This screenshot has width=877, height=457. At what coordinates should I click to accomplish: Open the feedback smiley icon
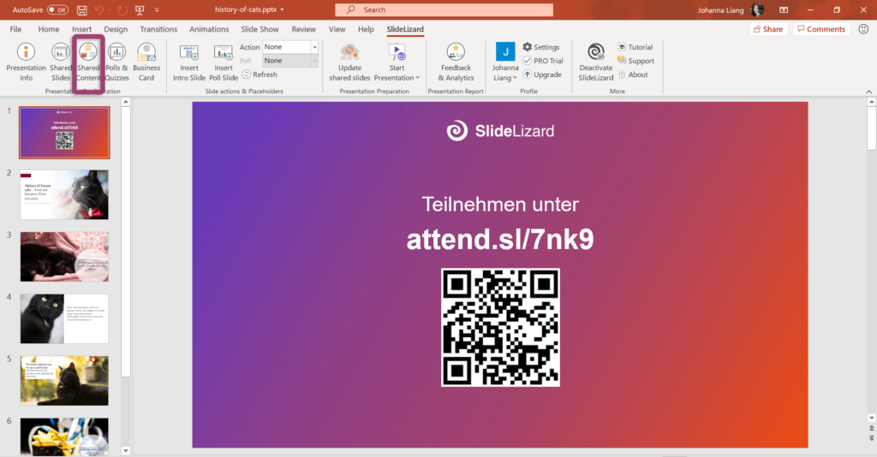pyautogui.click(x=863, y=29)
